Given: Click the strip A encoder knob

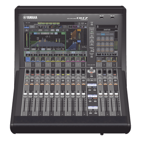Looking at the screenshot, I should 99,71.
